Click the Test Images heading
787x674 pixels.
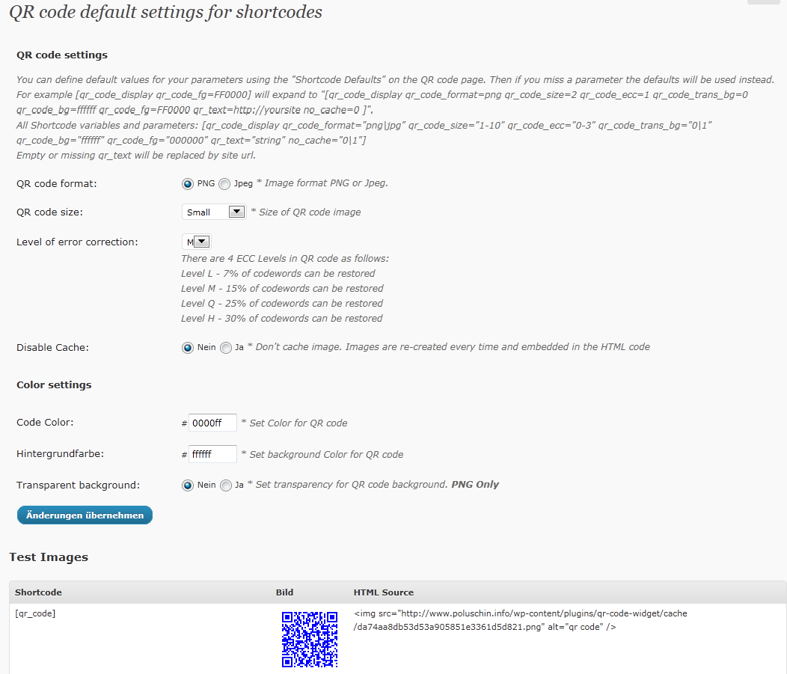[x=49, y=557]
